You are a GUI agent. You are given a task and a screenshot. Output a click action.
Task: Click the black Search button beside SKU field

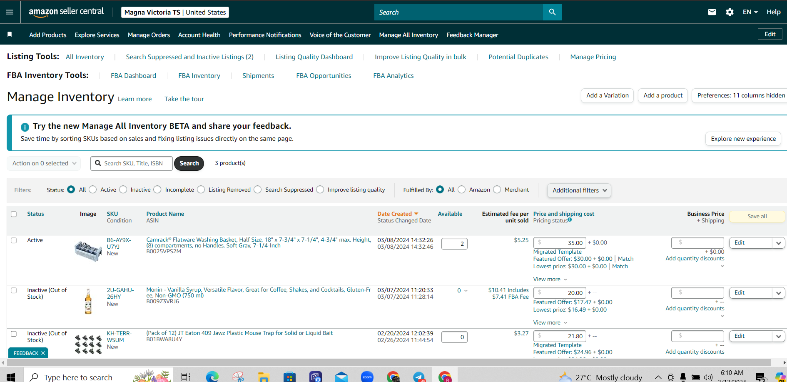pyautogui.click(x=189, y=163)
